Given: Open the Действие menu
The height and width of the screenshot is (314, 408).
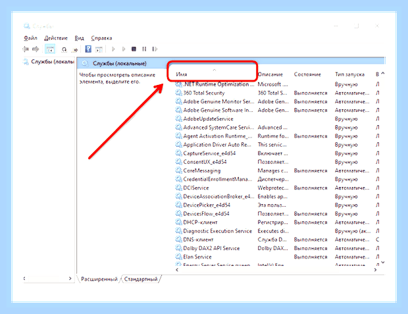Looking at the screenshot, I should coord(56,38).
